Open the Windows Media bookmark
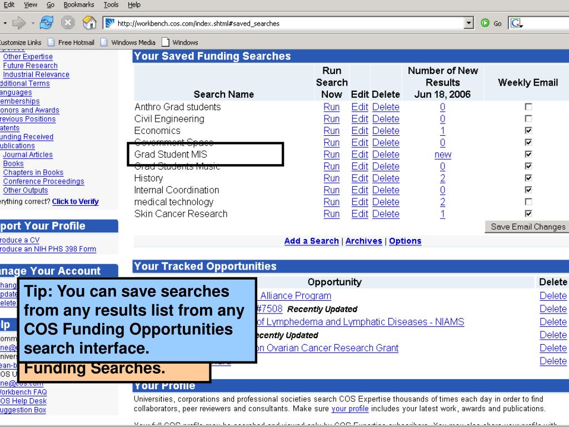 tap(128, 42)
